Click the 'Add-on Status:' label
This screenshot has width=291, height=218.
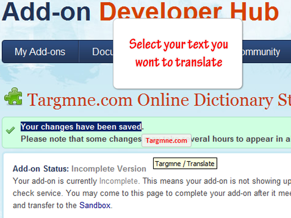(x=41, y=169)
